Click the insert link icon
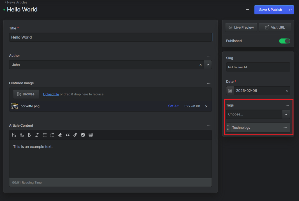The image size is (299, 201). pos(75,135)
